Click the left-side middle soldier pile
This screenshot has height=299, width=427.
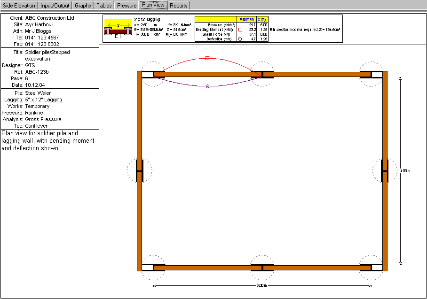(139, 170)
